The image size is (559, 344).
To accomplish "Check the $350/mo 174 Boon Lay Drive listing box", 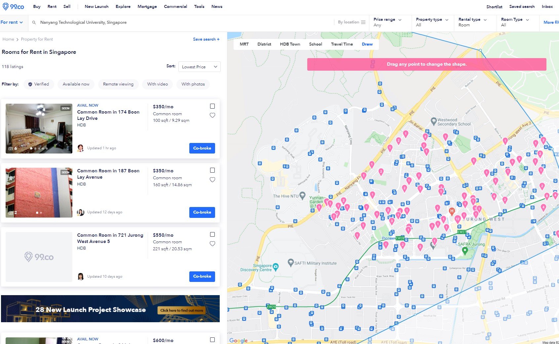I will 212,106.
